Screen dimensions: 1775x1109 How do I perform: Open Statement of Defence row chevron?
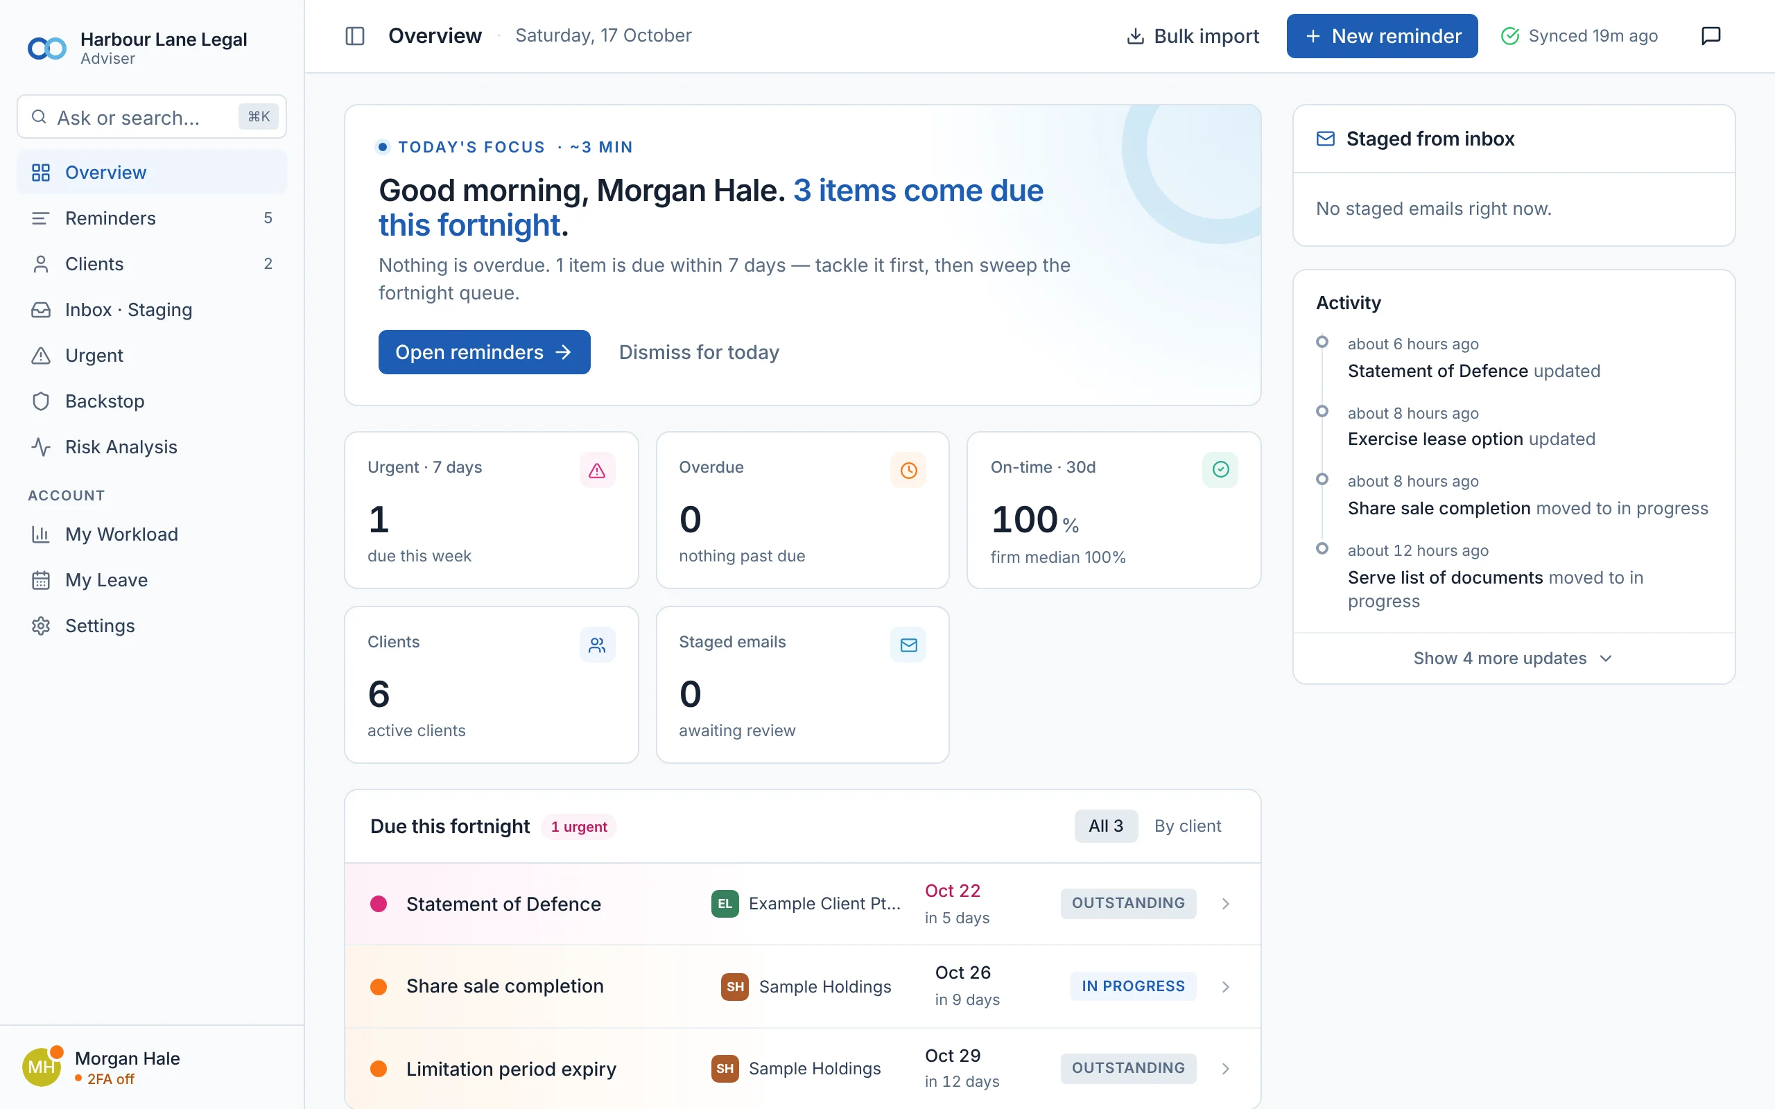(x=1226, y=904)
